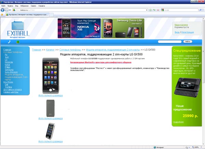
Task: Open Toshiba laptops in sidebar
Action: [x=8, y=87]
